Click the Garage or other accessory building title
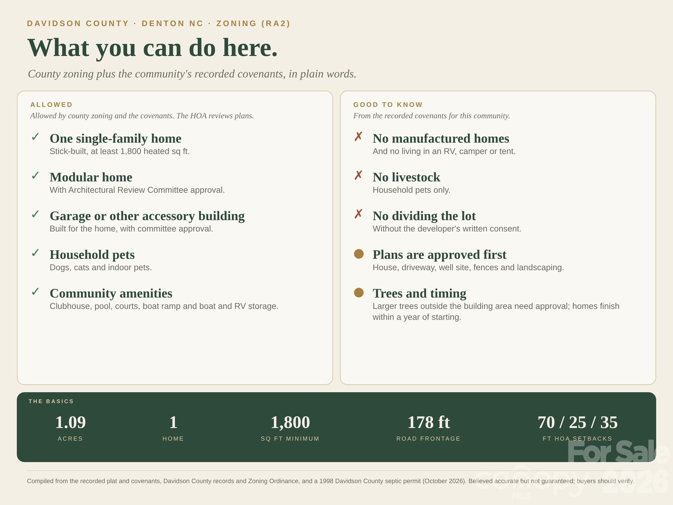Screen dimensions: 673x505 click(147, 216)
